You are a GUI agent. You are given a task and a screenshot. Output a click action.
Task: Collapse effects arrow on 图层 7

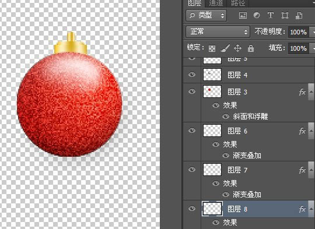(x=311, y=170)
